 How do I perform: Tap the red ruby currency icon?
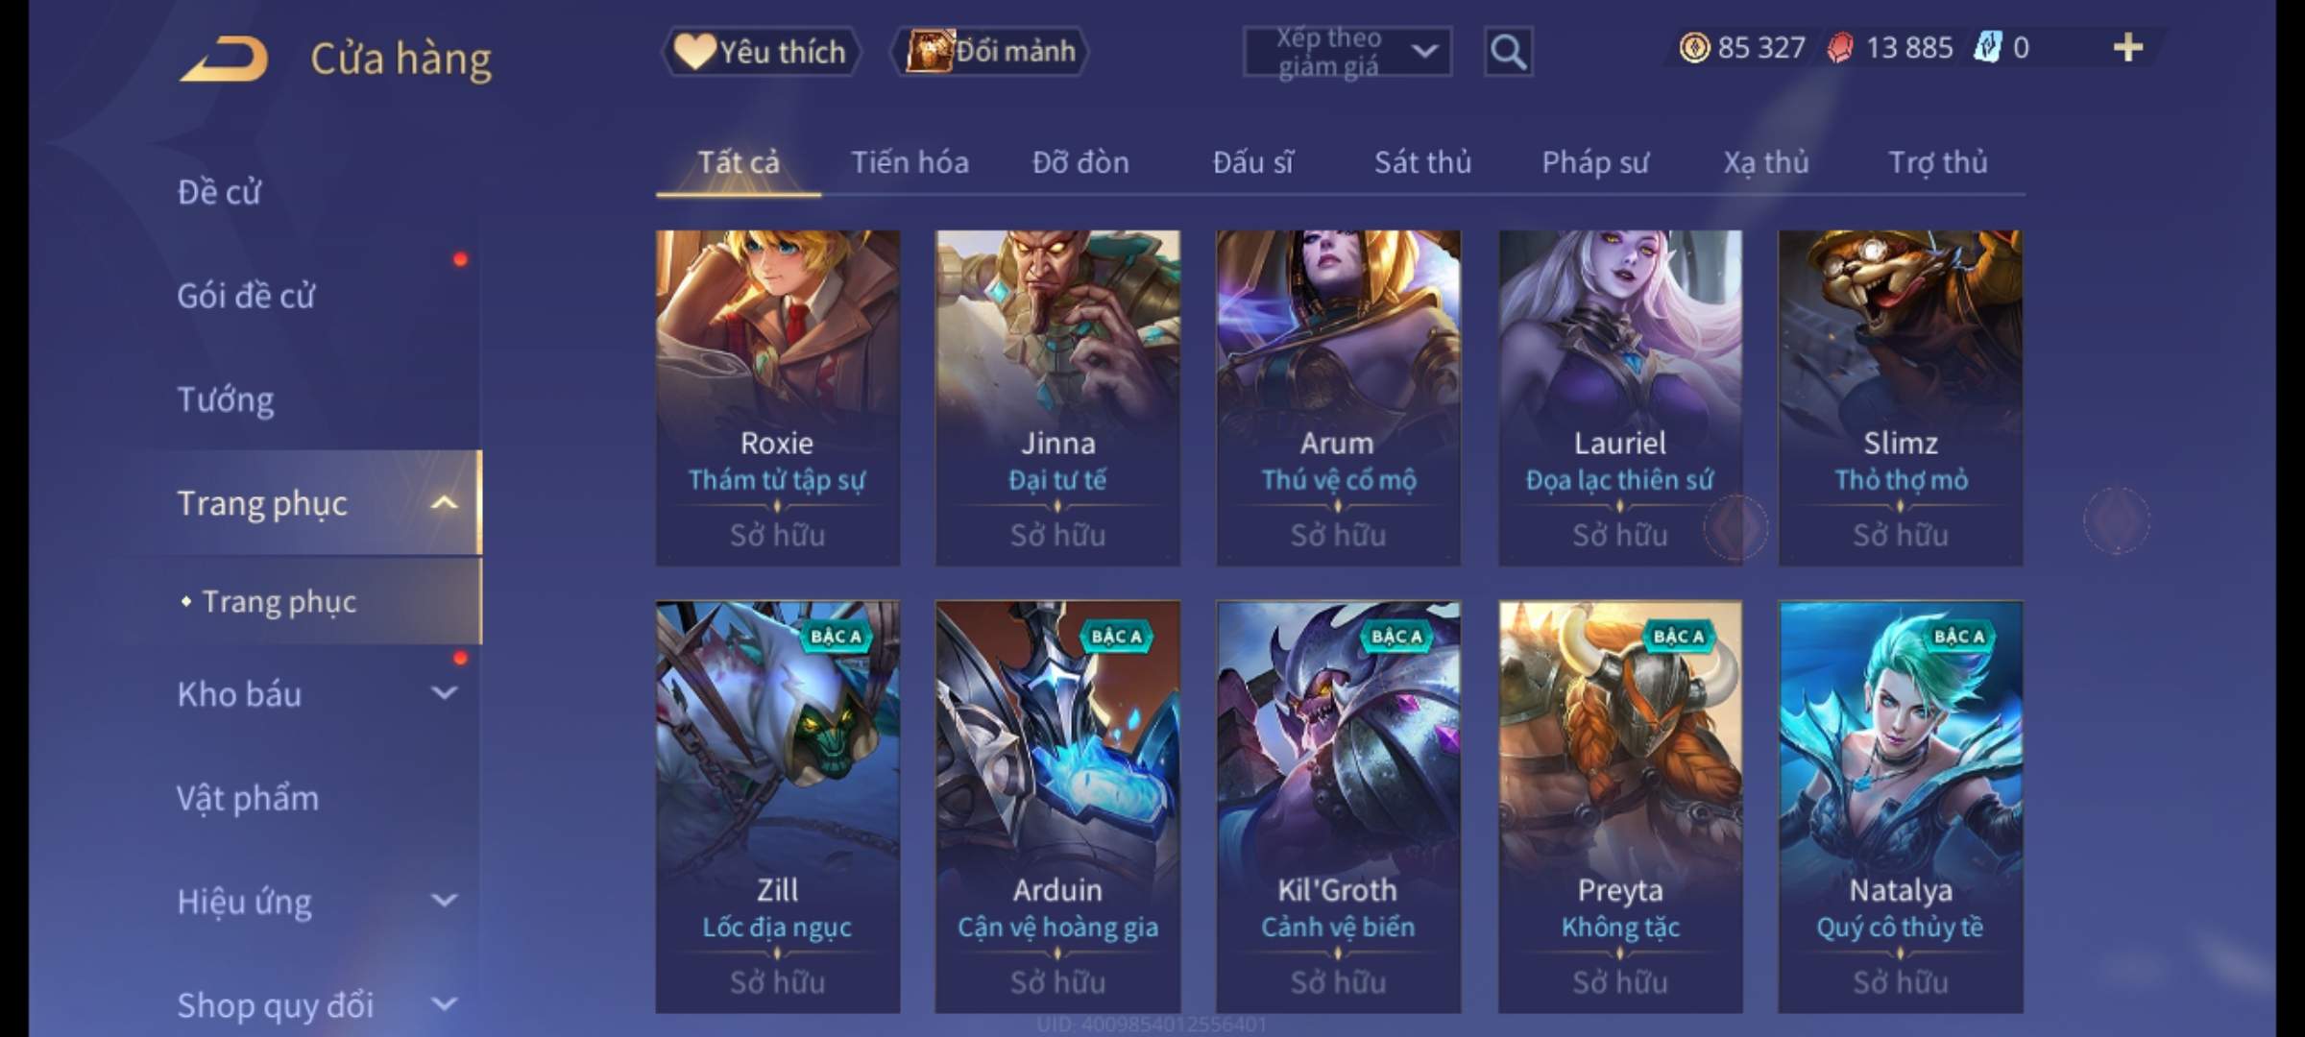(1840, 47)
